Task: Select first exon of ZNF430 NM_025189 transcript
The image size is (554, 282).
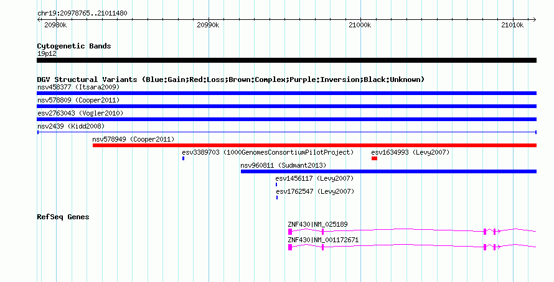Action: point(290,232)
